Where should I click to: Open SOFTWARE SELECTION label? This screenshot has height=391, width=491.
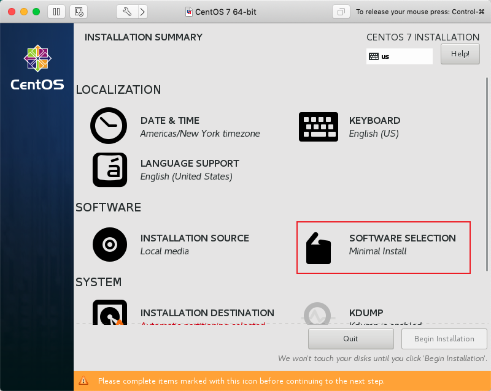[403, 238]
